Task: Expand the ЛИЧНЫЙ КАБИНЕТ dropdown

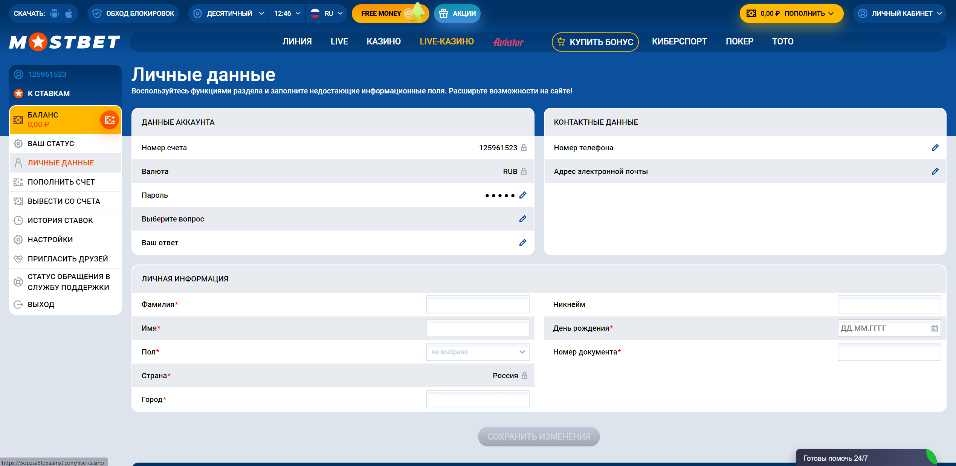Action: point(899,14)
